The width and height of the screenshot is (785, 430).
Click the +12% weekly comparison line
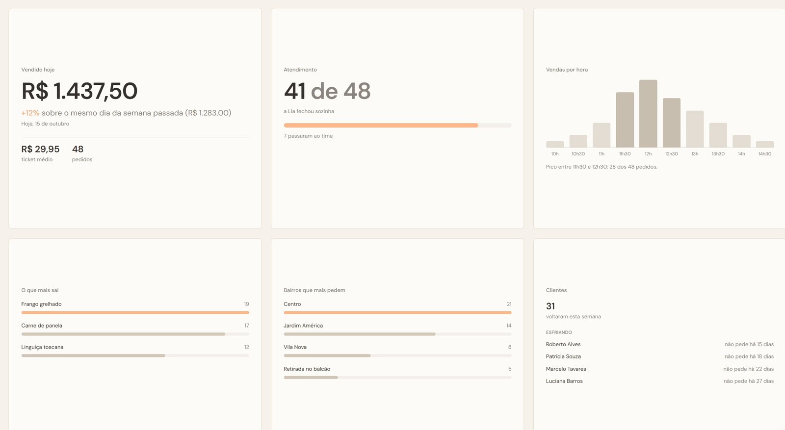126,113
